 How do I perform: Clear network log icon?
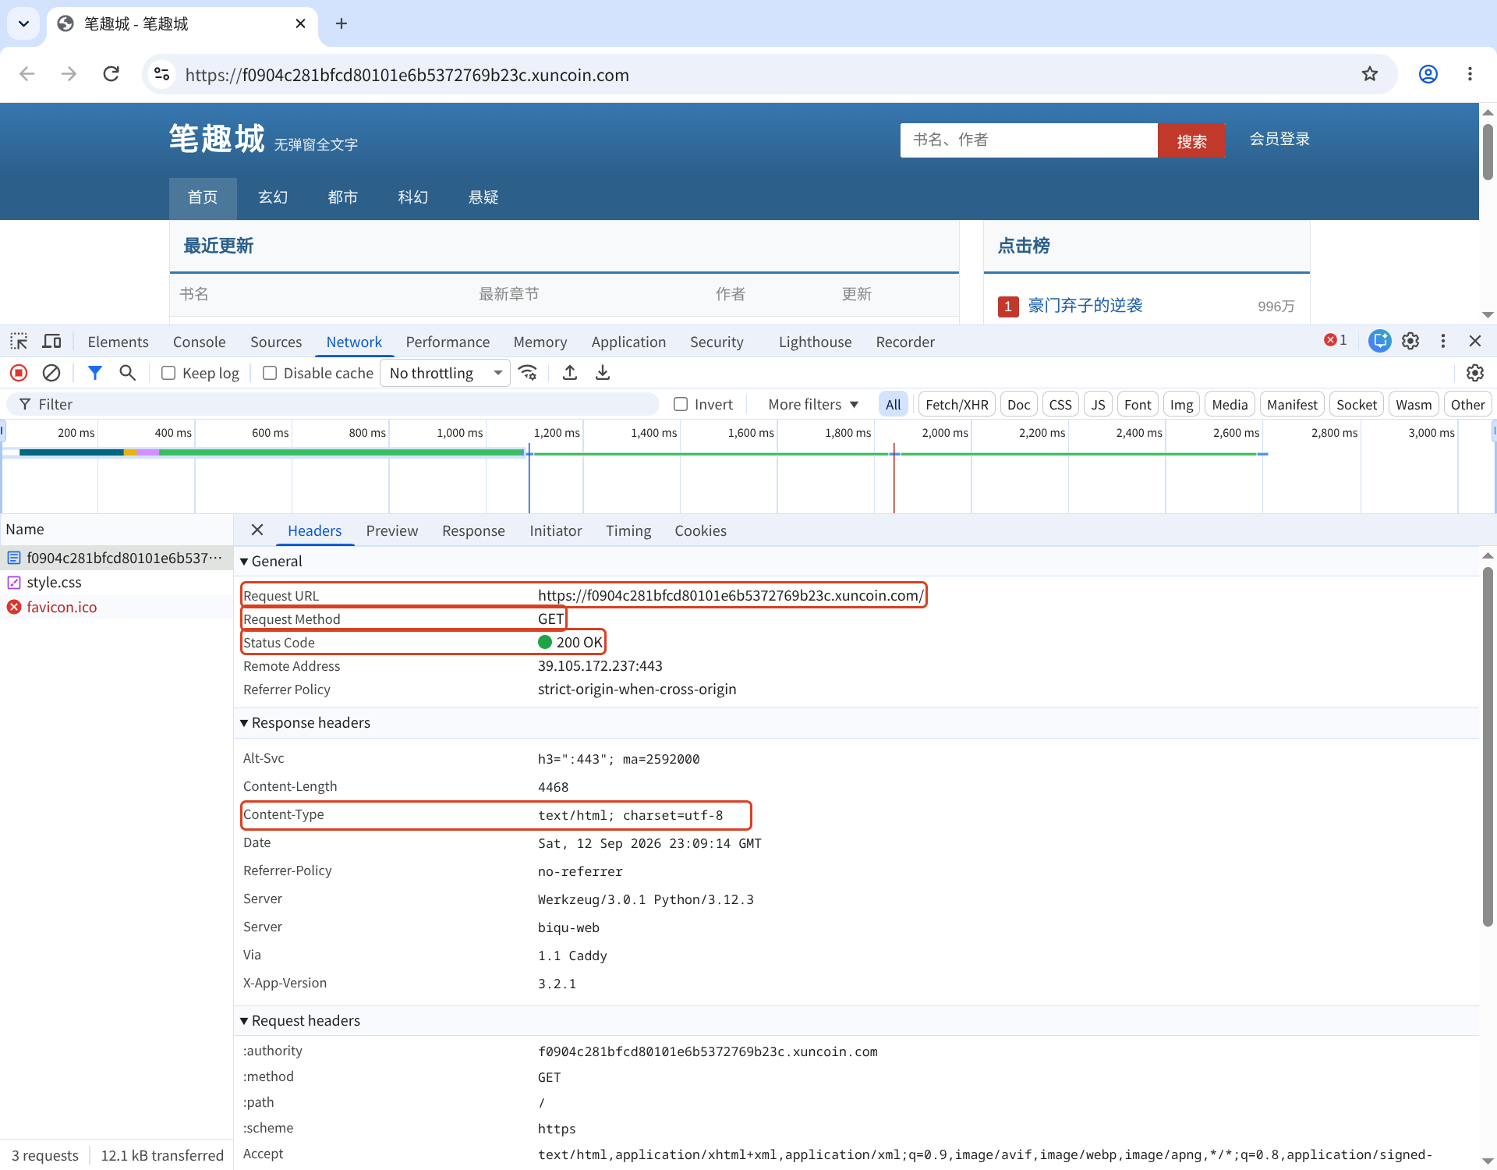51,373
